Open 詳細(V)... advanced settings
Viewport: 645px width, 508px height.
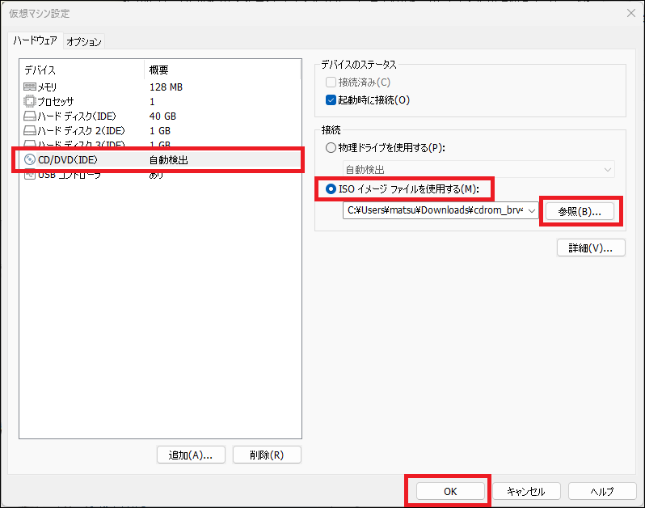591,248
